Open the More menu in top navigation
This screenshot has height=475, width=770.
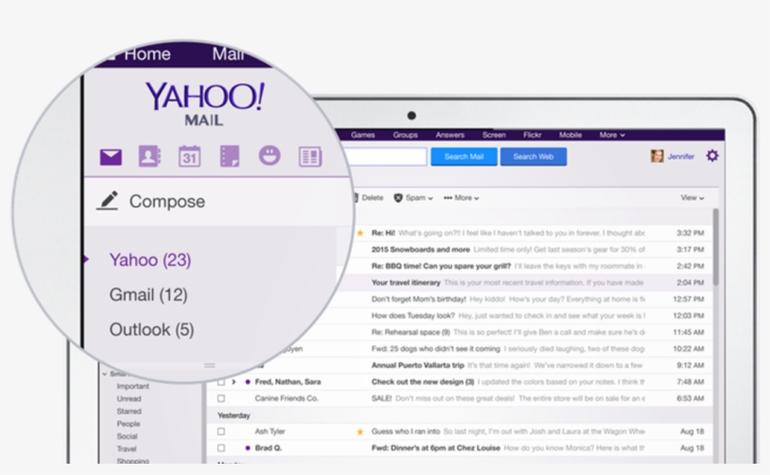coord(612,135)
